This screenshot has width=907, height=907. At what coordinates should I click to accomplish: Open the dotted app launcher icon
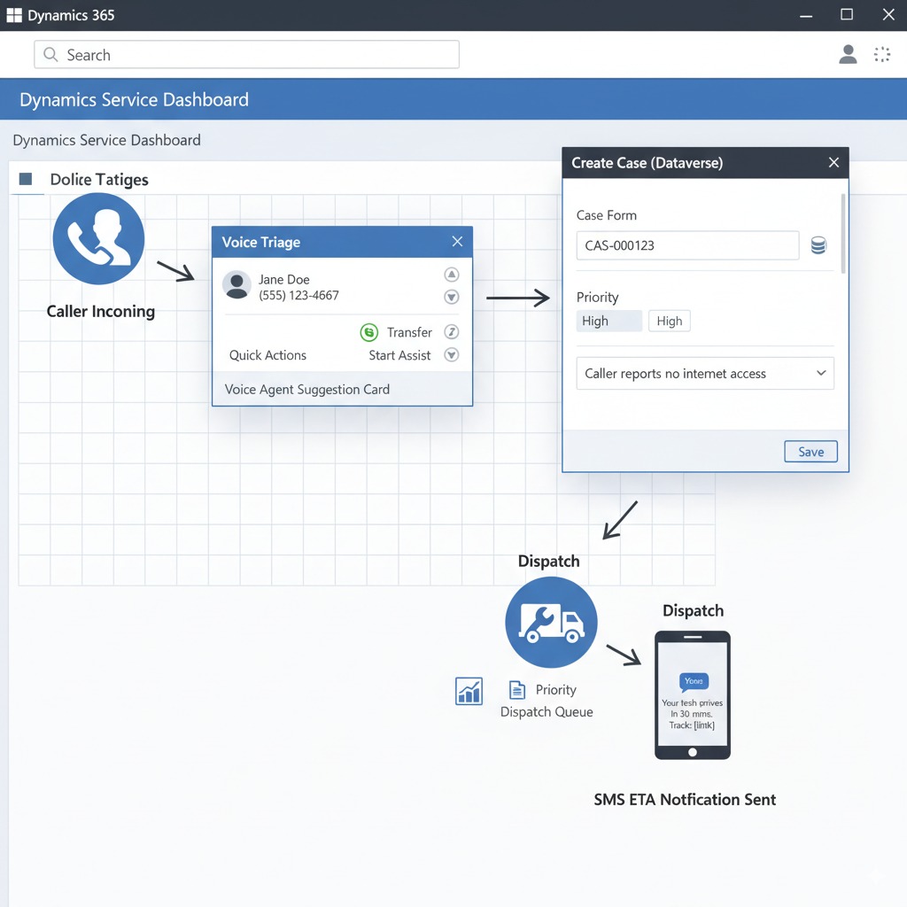point(881,54)
